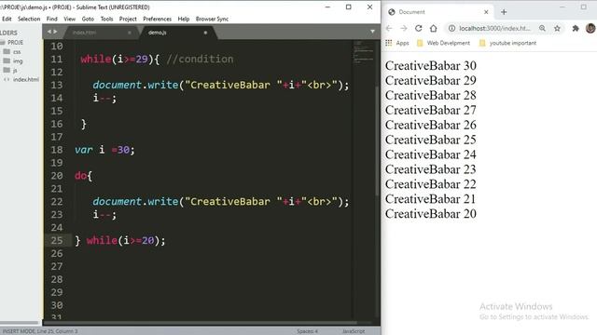
Task: Maximize the Sublime Text window
Action: click(x=348, y=7)
